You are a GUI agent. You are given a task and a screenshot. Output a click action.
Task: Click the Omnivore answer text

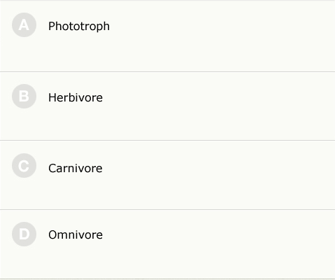point(76,234)
